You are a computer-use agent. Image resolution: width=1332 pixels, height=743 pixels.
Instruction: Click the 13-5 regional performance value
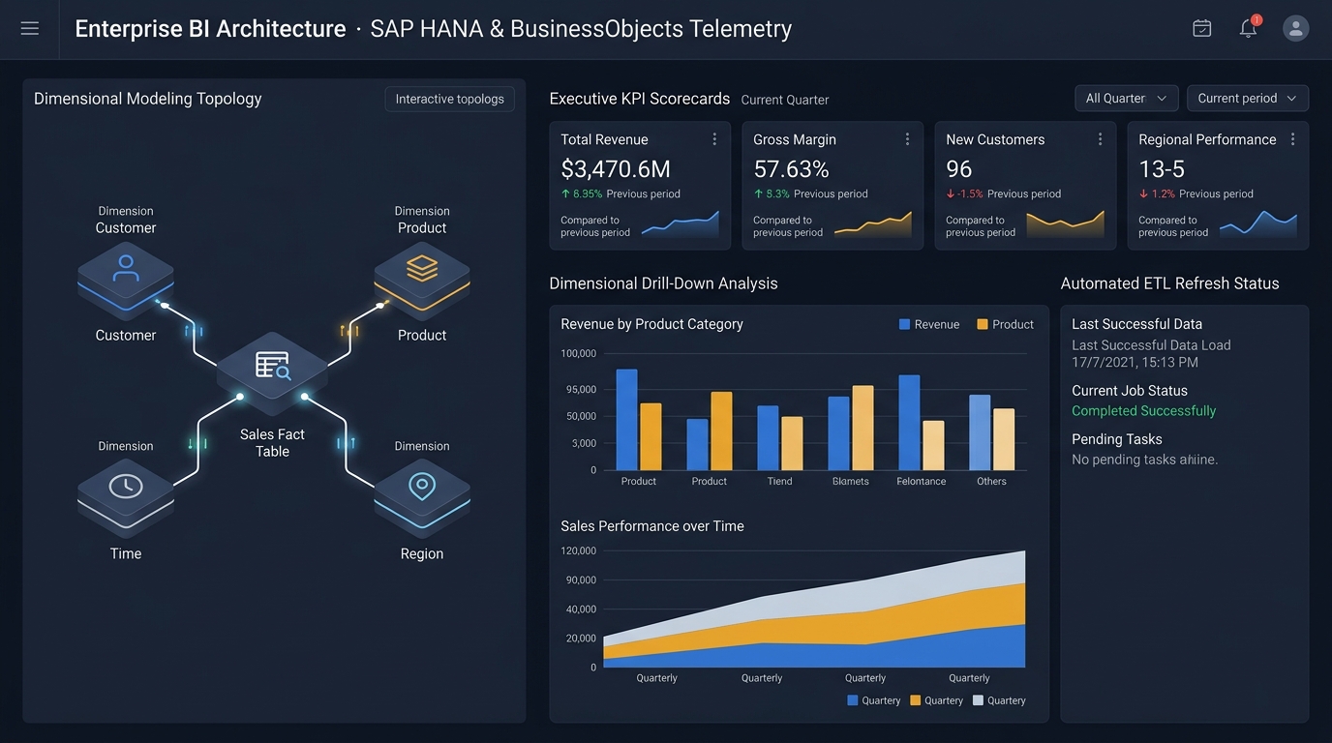tap(1162, 169)
